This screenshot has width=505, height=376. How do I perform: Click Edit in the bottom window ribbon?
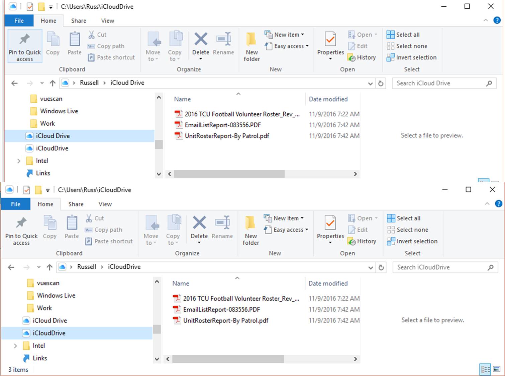(x=358, y=230)
